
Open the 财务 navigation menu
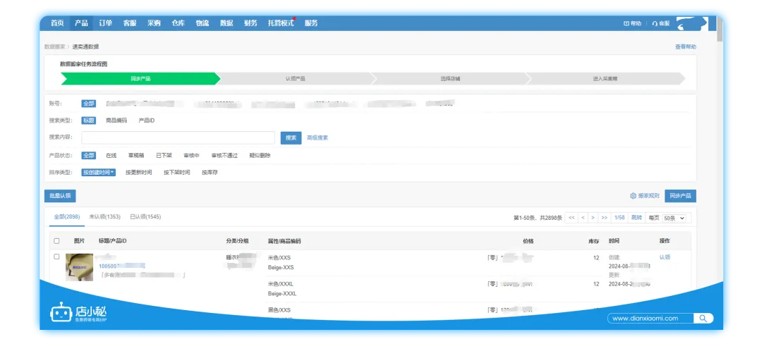pyautogui.click(x=250, y=23)
